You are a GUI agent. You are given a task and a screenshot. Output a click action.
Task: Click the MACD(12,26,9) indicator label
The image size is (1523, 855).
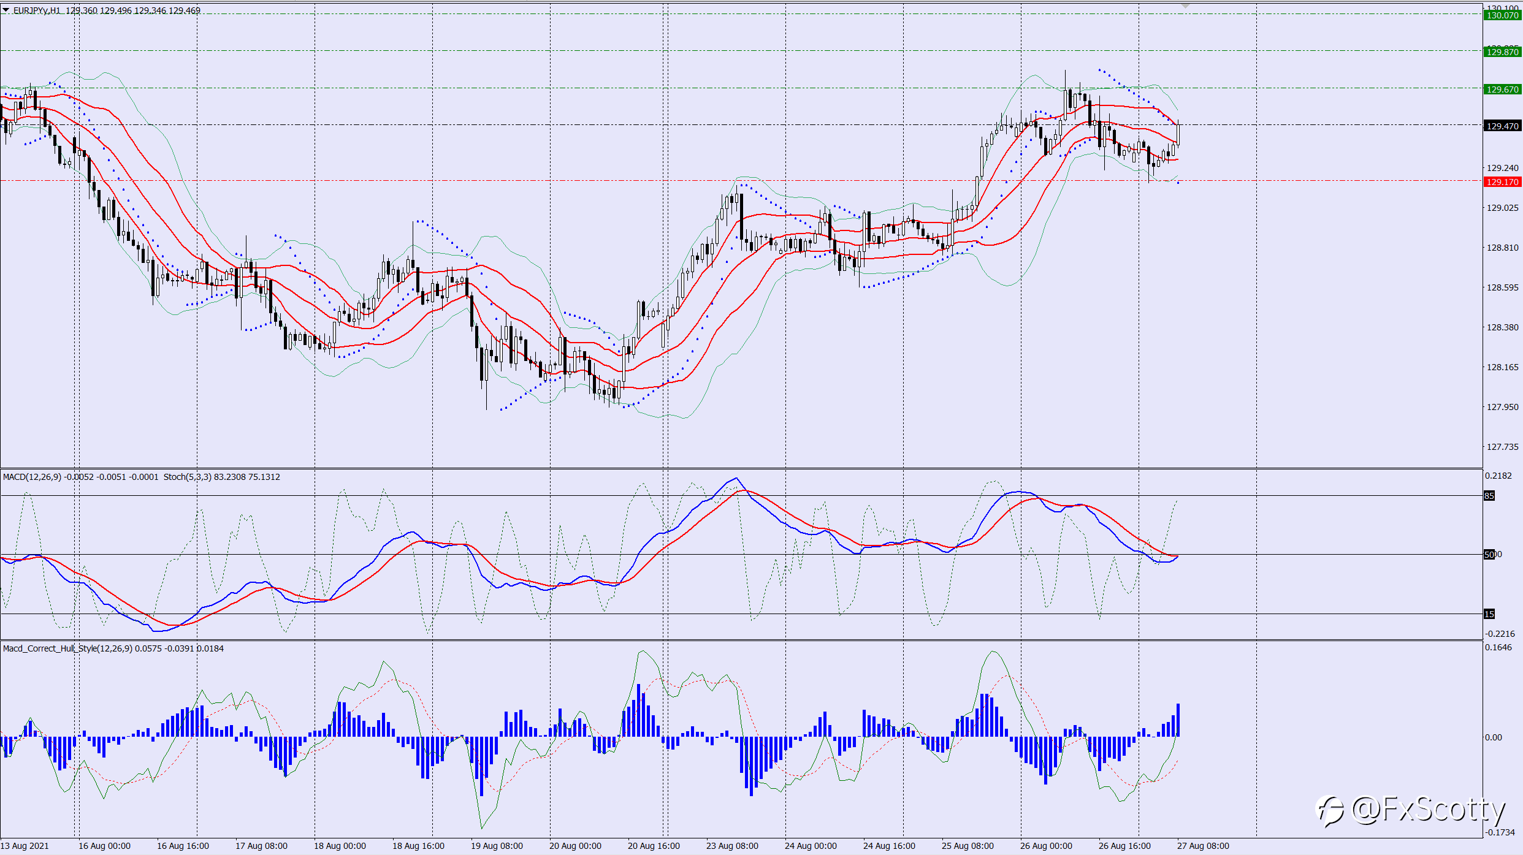pyautogui.click(x=32, y=477)
